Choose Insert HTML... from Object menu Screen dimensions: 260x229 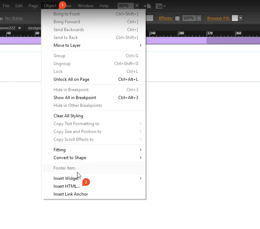[x=66, y=186]
